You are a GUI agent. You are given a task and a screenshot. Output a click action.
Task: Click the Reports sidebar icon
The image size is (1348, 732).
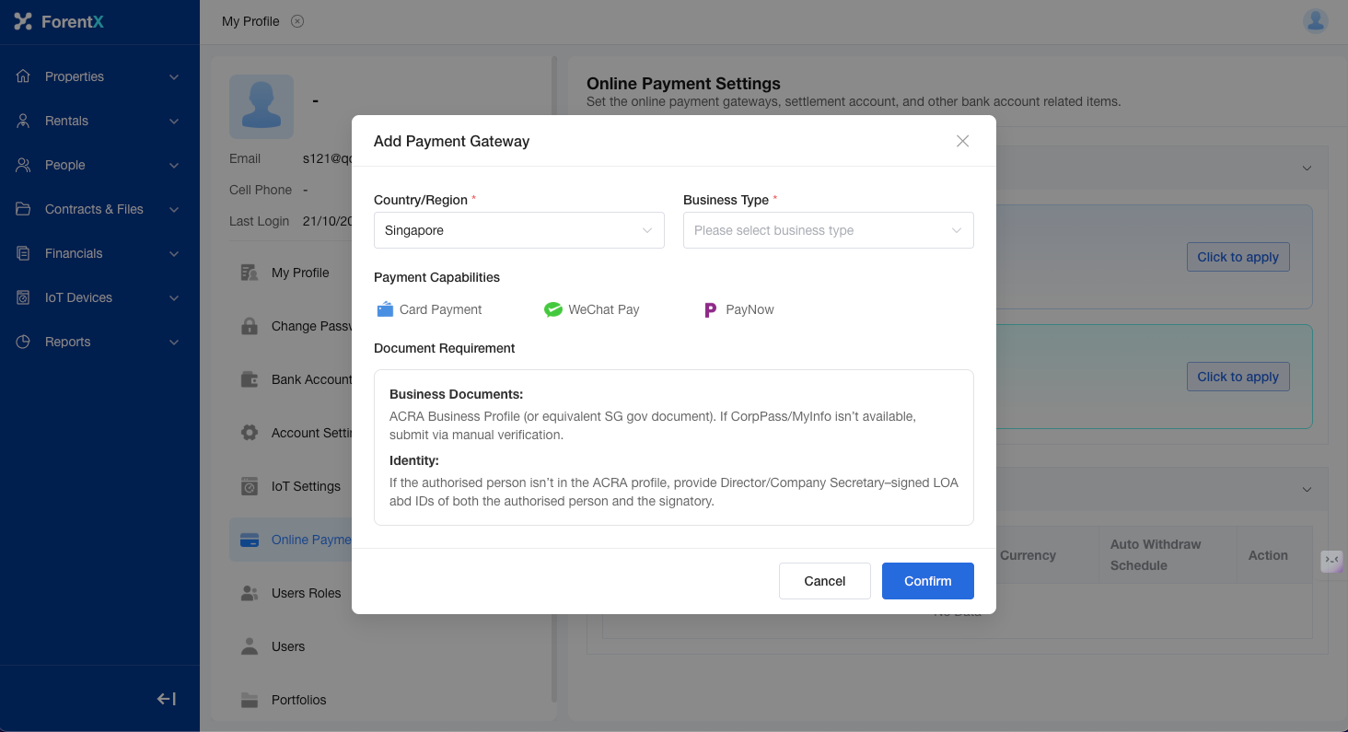pyautogui.click(x=24, y=342)
